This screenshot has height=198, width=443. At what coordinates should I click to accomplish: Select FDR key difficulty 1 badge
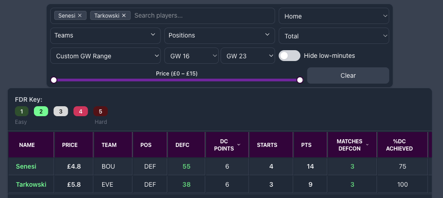(x=22, y=111)
